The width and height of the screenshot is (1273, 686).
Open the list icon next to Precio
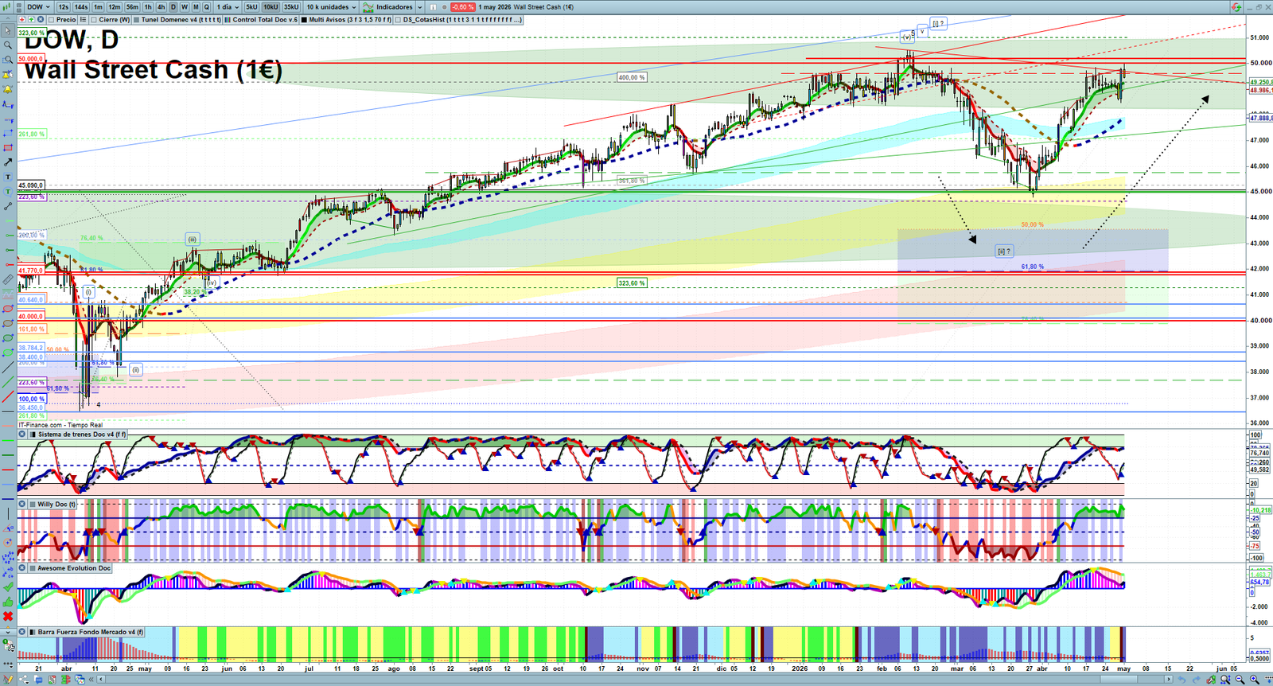coord(83,19)
